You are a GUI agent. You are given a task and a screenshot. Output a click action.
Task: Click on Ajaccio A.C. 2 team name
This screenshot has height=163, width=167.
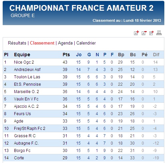[x=26, y=106]
